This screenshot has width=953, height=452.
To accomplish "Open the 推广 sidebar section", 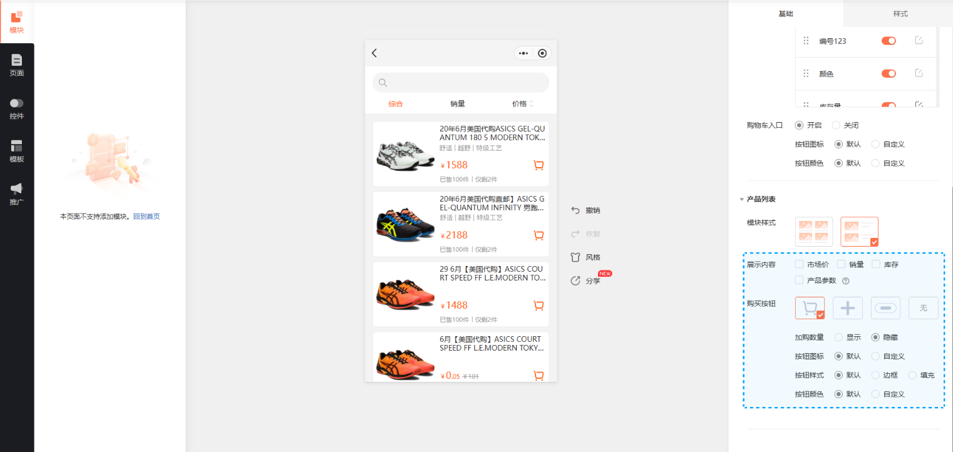I will coord(17,194).
